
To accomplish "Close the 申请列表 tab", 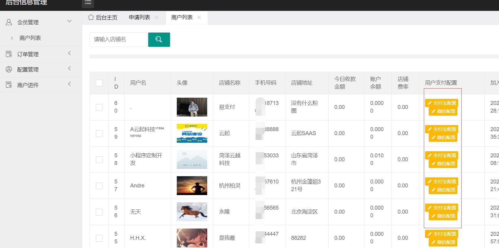I will point(156,17).
